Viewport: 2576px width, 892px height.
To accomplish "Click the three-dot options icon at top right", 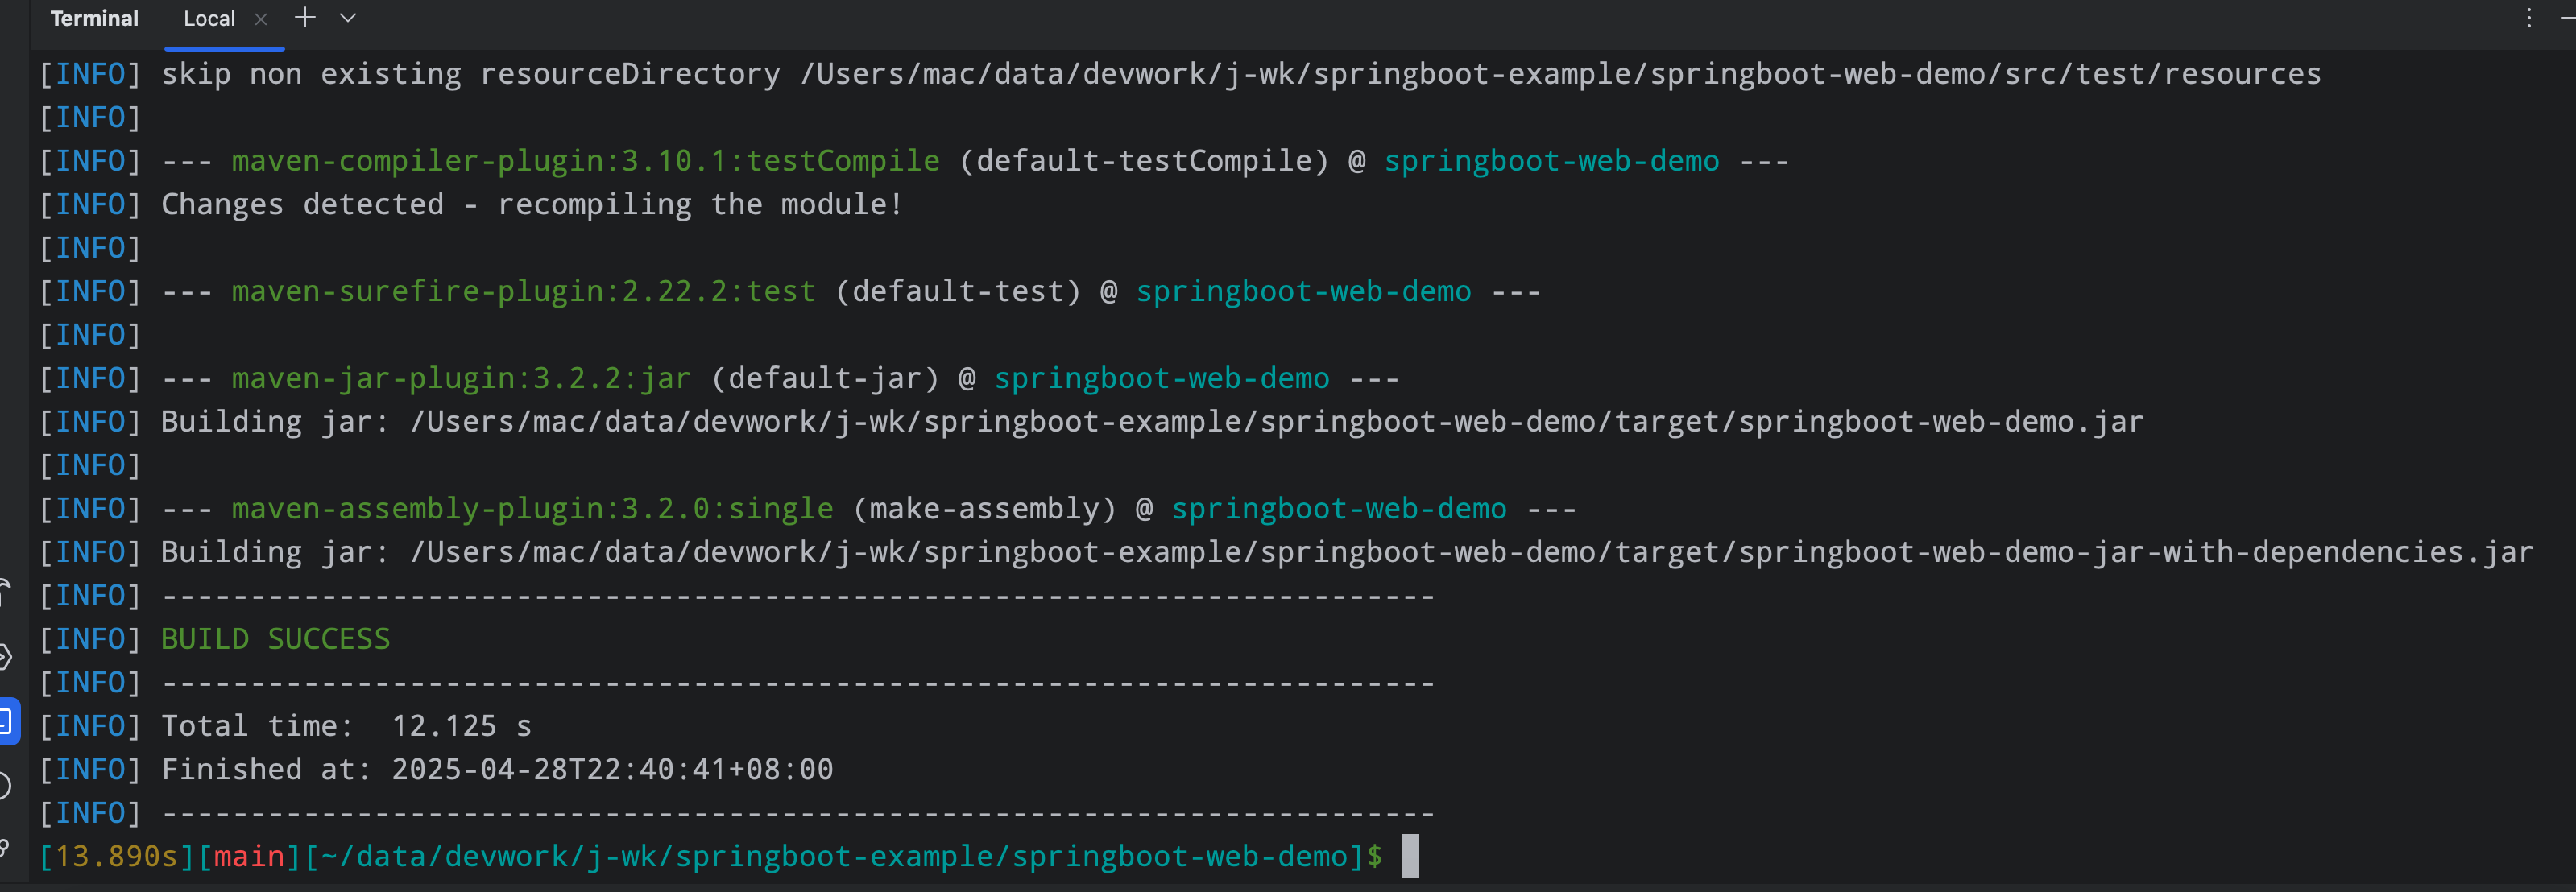I will click(2530, 17).
